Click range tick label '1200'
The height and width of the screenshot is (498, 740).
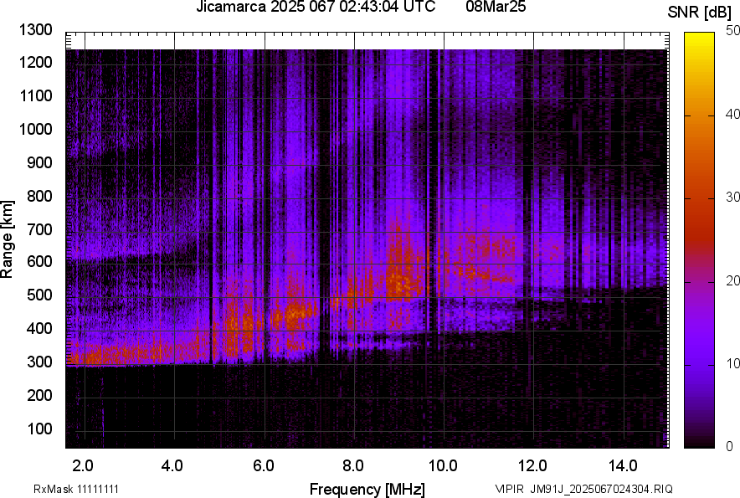click(35, 62)
